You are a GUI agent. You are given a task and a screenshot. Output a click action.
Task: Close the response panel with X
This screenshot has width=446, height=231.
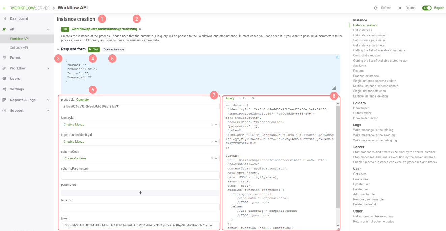(337, 57)
